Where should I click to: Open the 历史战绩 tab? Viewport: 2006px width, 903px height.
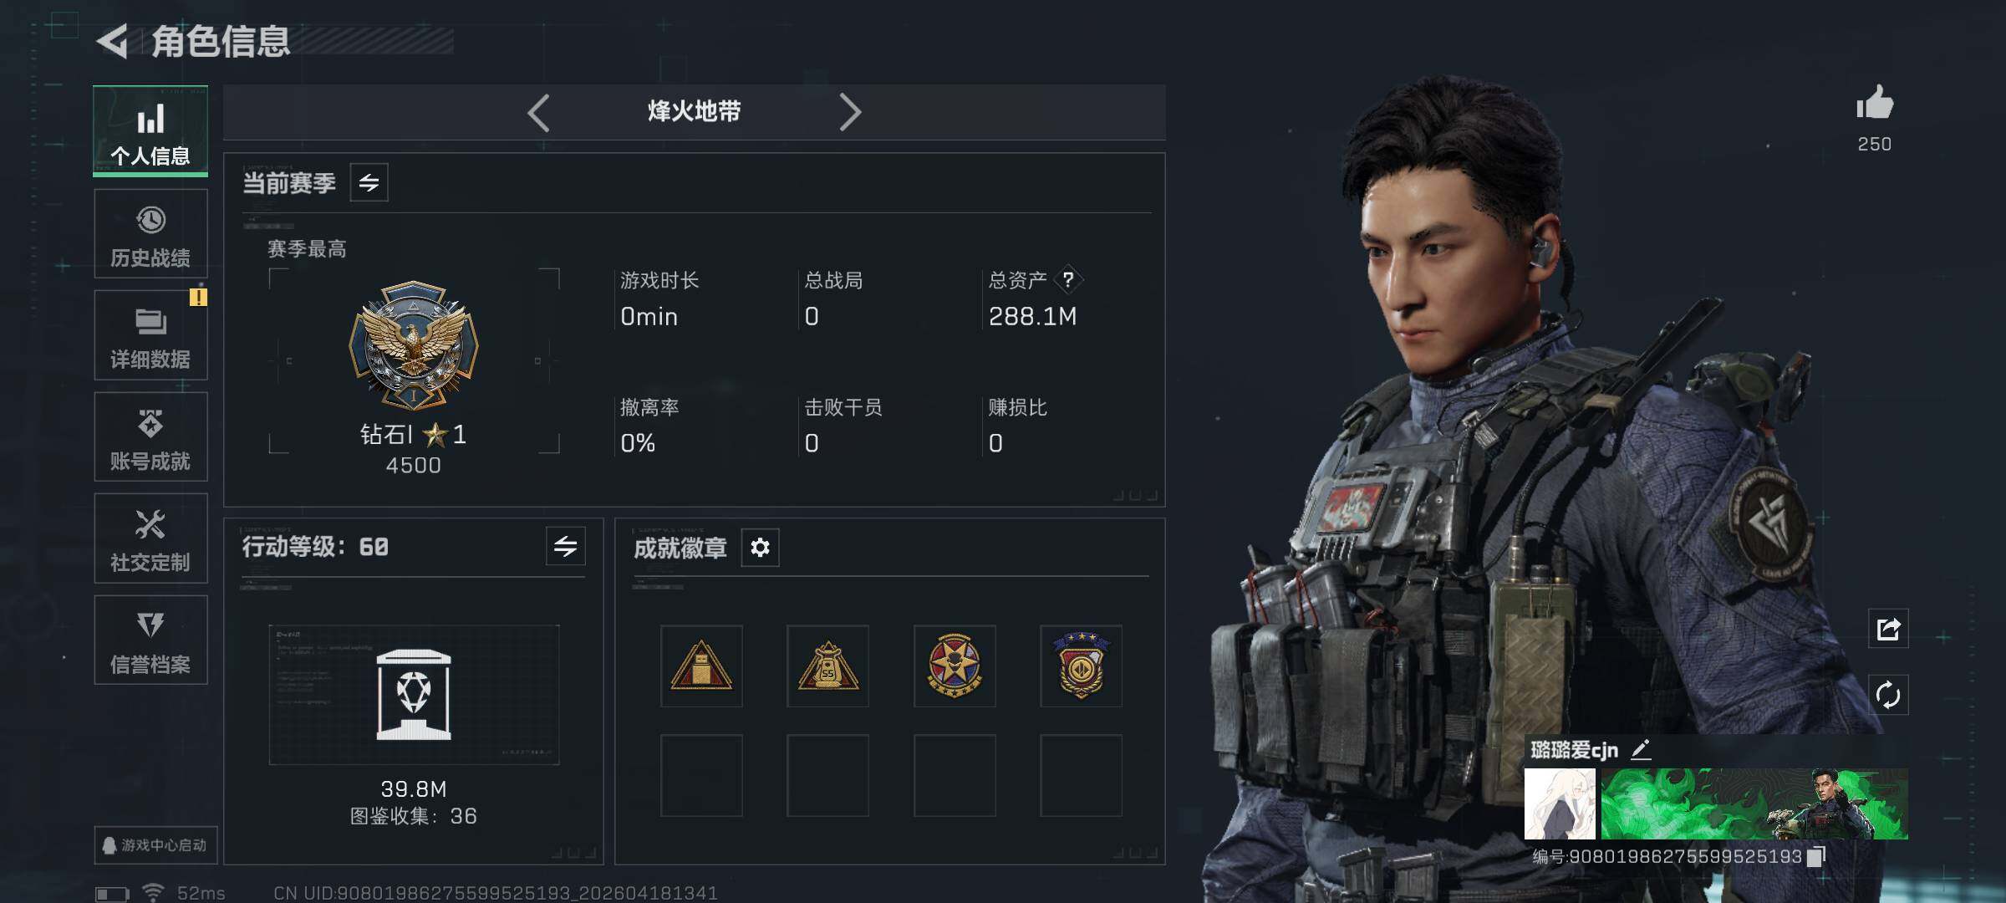pos(150,234)
